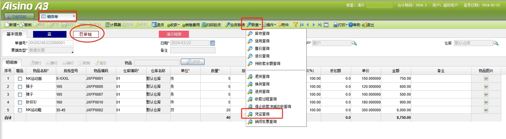Click the 物品 search input field
This screenshot has height=139, width=506.
tap(156, 63)
